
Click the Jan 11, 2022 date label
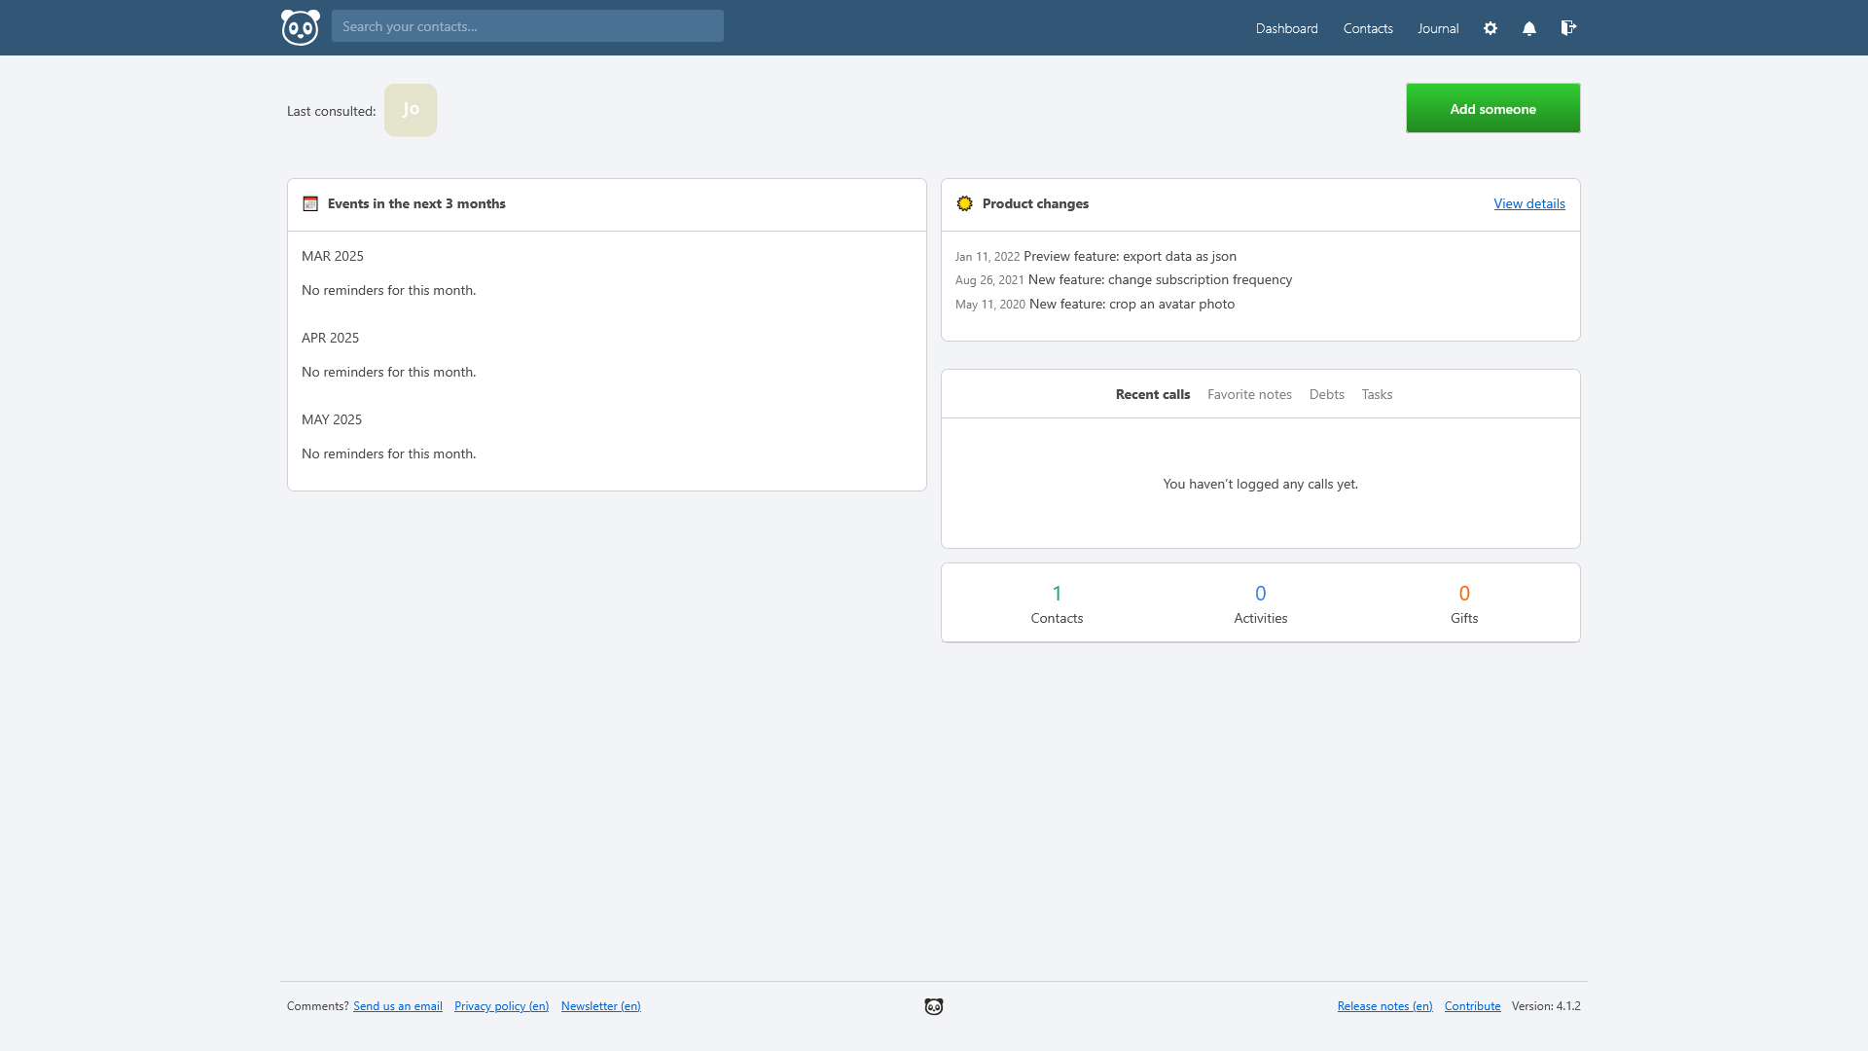click(988, 257)
